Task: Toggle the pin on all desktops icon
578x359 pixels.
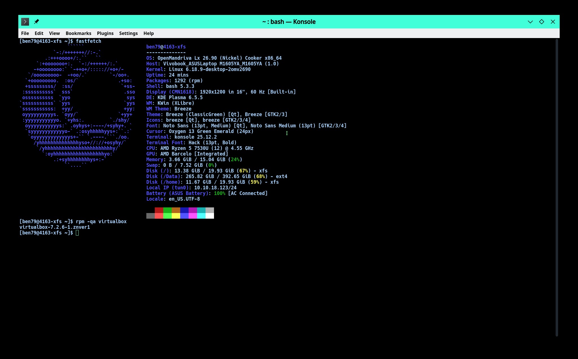Action: [x=36, y=22]
